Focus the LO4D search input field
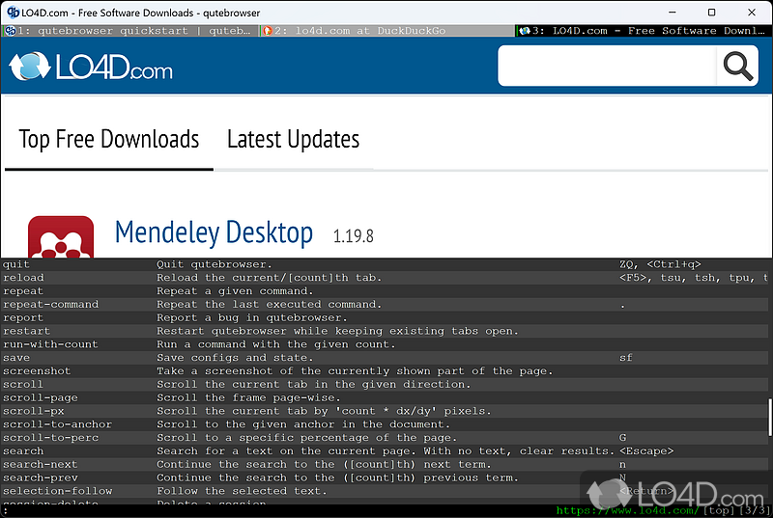The image size is (773, 518). (607, 66)
